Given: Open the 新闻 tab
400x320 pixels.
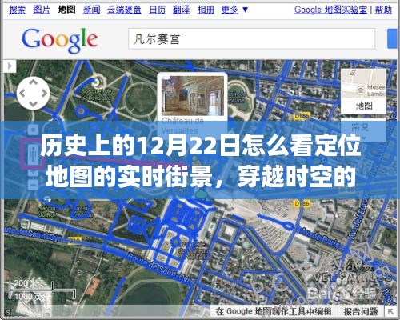Looking at the screenshot, I should tap(92, 10).
